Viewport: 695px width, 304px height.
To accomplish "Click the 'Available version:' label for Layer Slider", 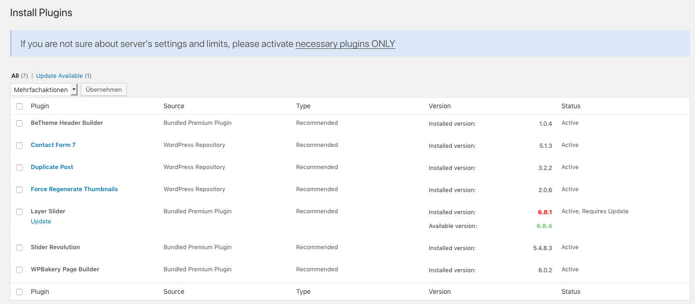I will [453, 226].
